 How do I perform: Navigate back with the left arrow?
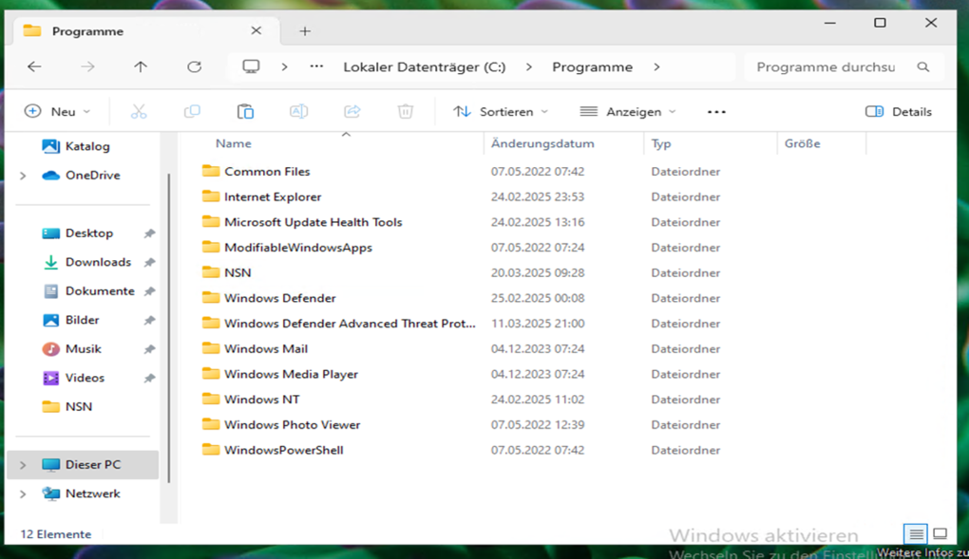[x=34, y=67]
